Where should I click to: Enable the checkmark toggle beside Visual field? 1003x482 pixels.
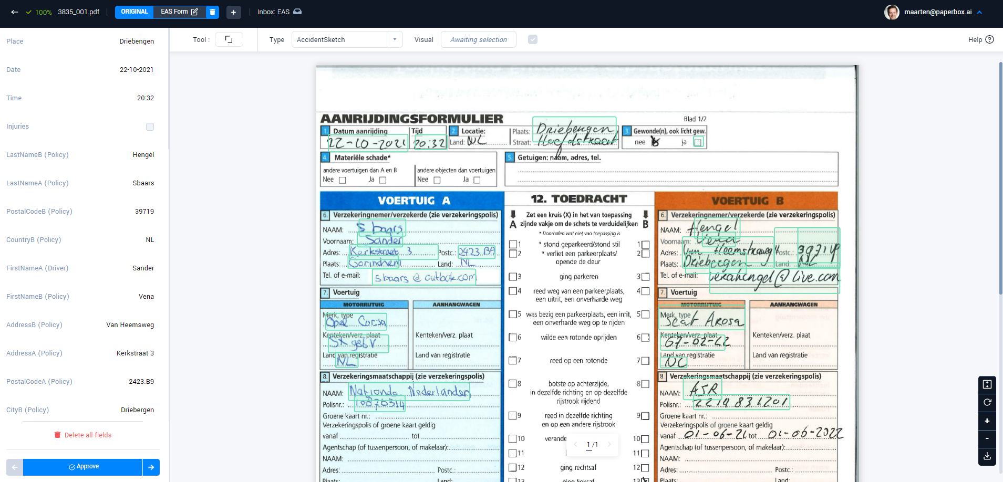(533, 39)
